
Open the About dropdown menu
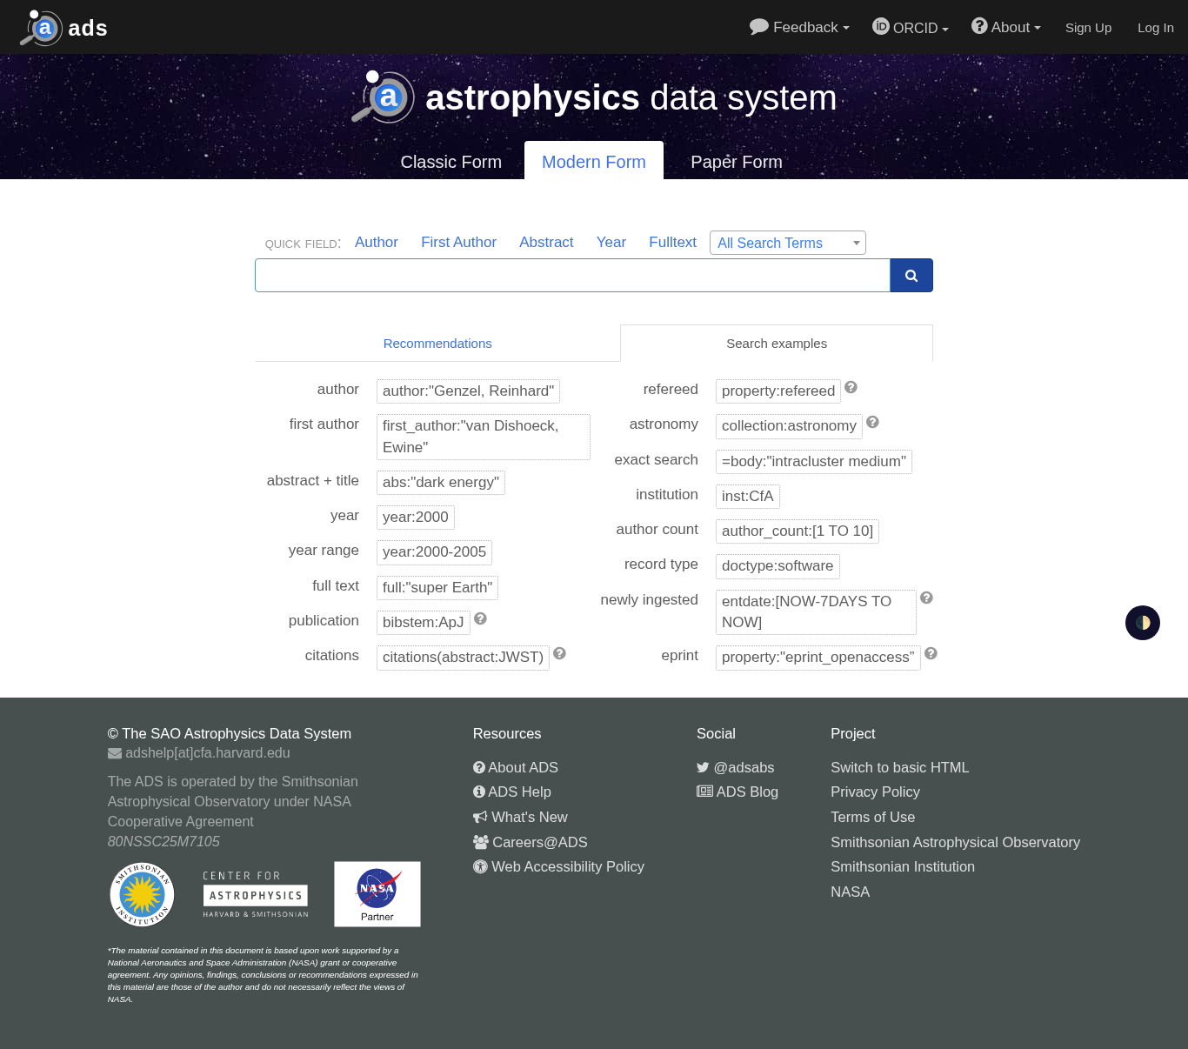[x=1006, y=28]
